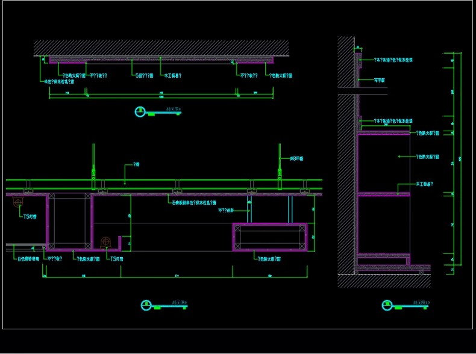Pick the magenta light box on the right side
The height and width of the screenshot is (354, 476).
[x=270, y=237]
